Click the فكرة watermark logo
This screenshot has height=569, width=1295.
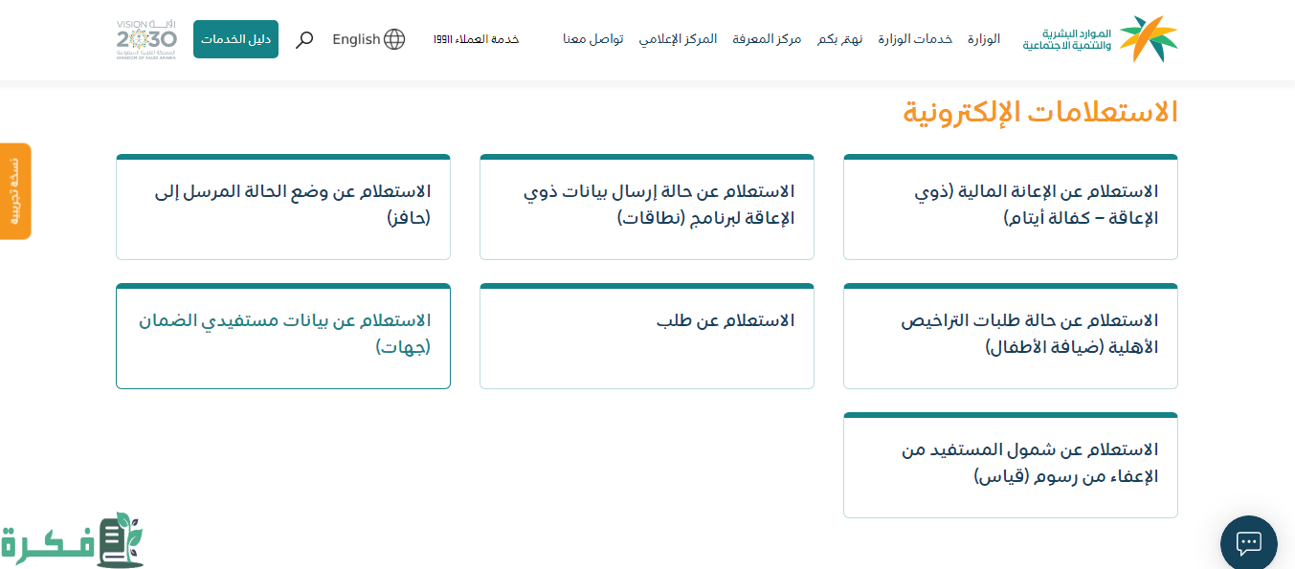[72, 540]
